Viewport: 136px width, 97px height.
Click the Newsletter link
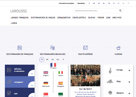click(81, 3)
